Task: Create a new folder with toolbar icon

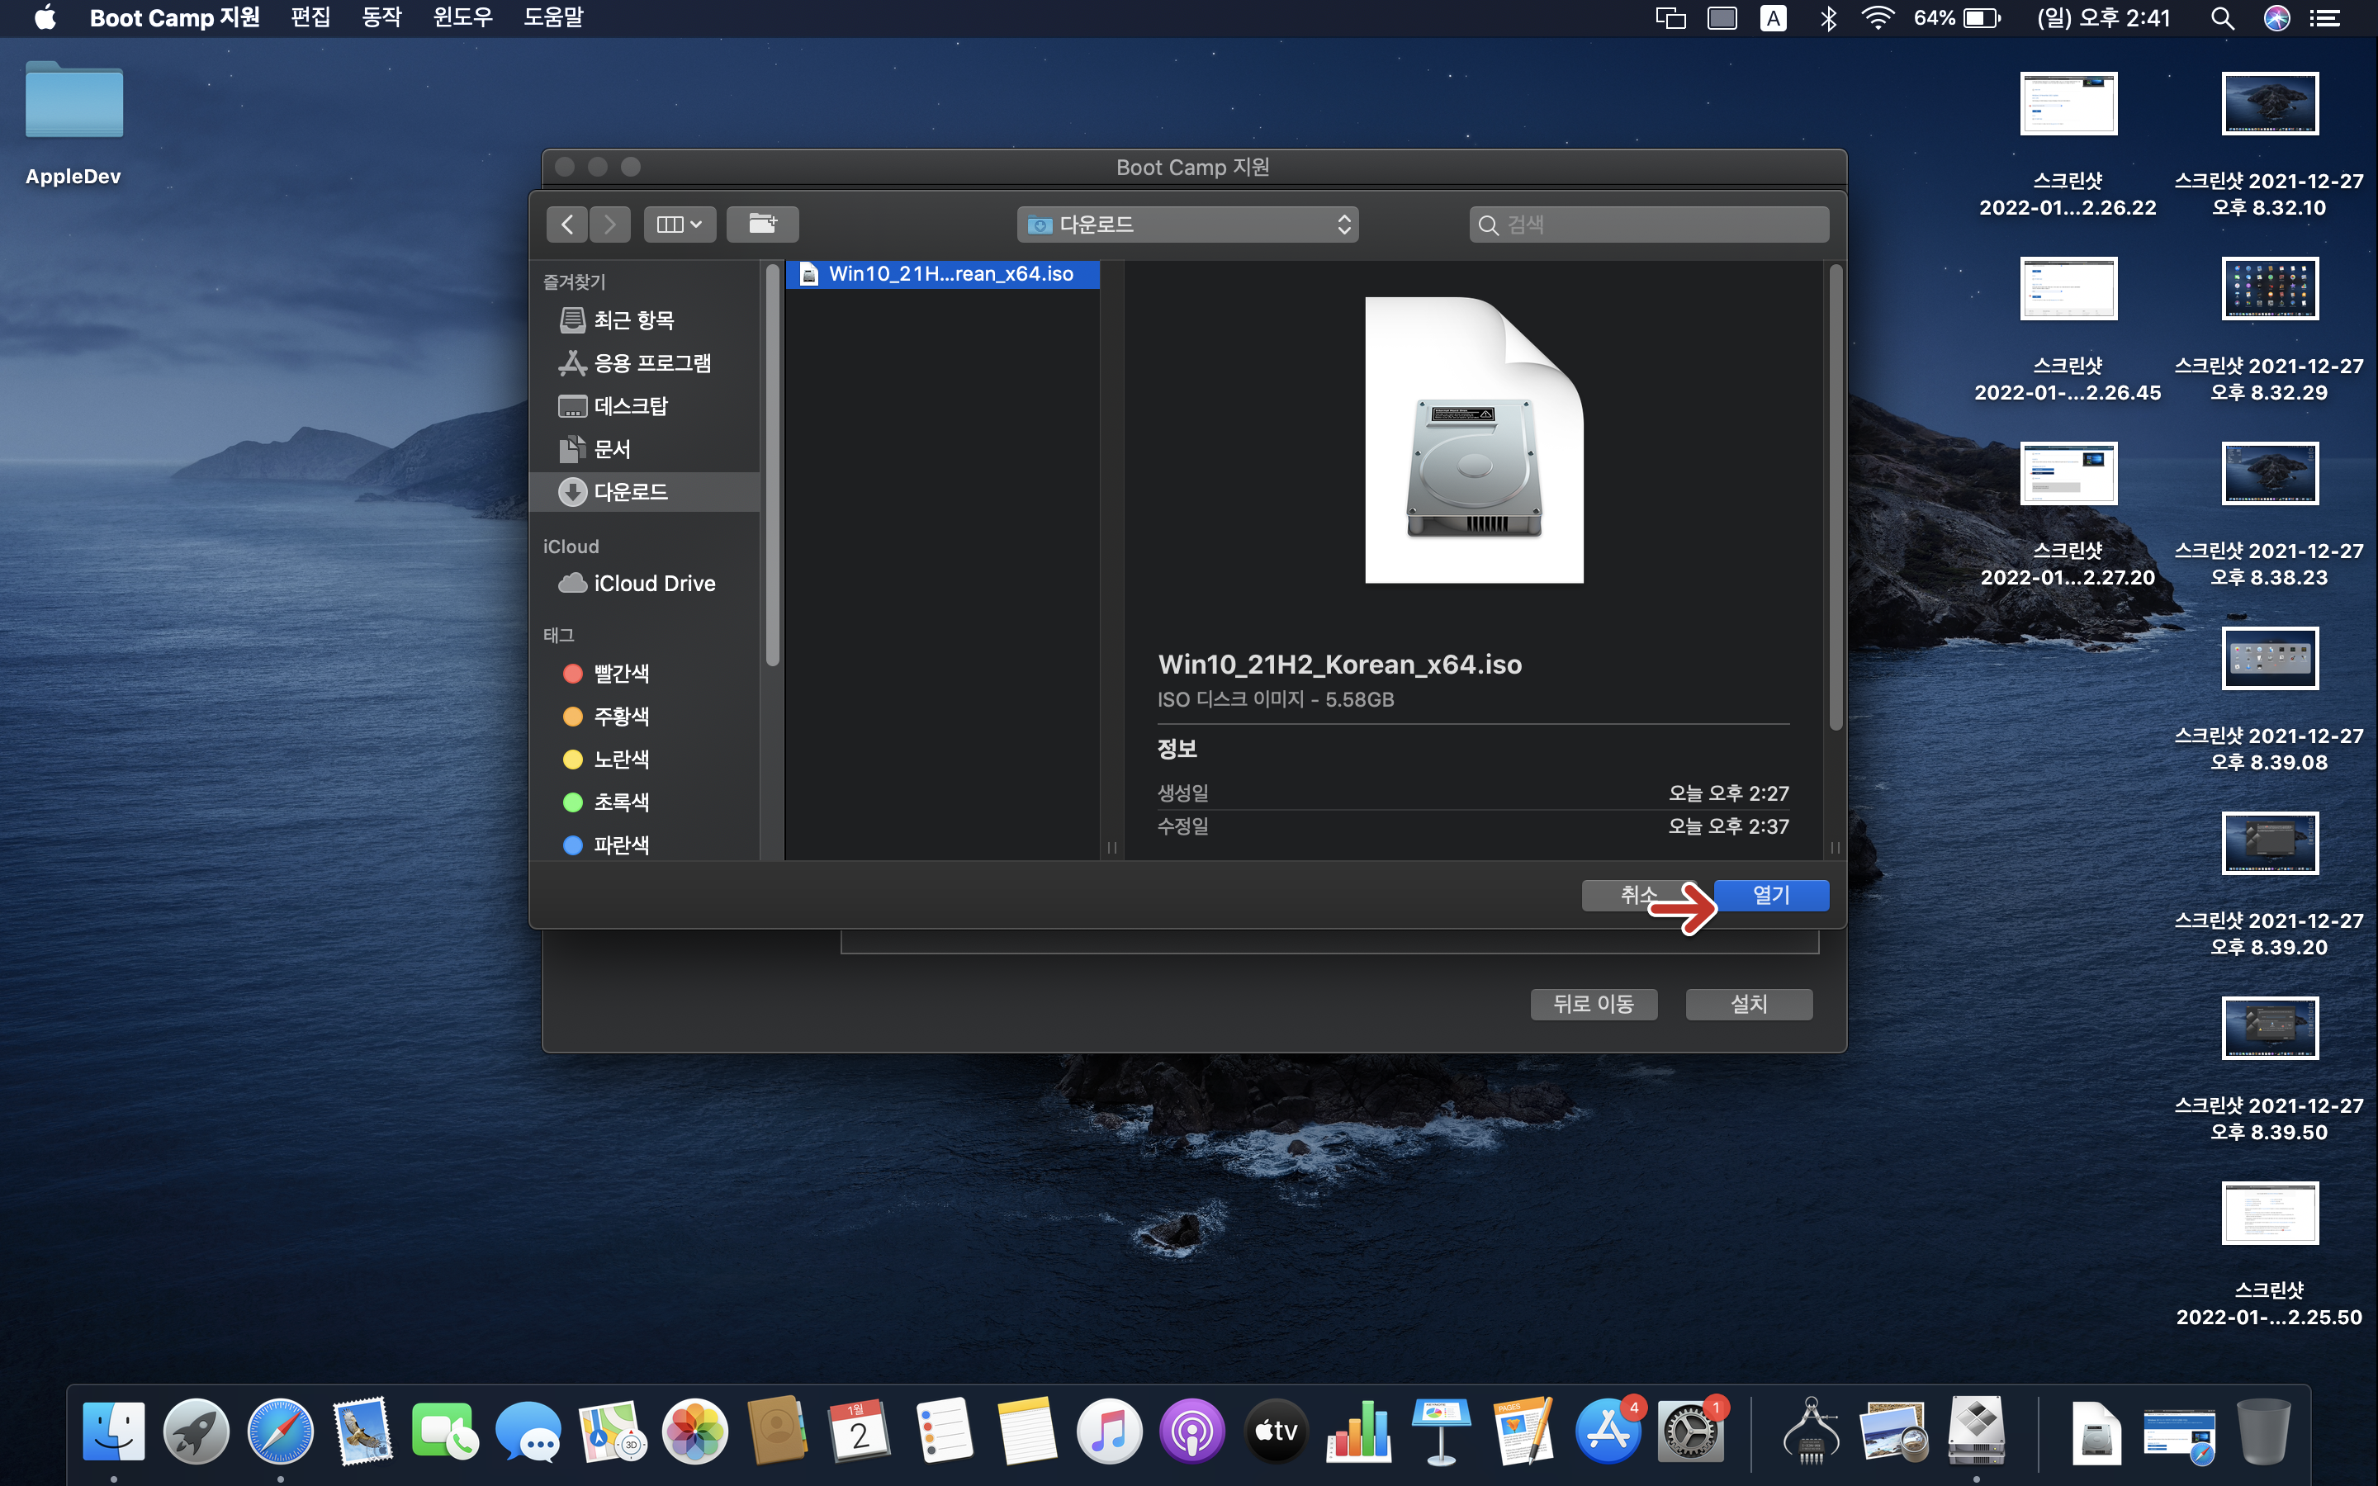Action: pos(763,224)
